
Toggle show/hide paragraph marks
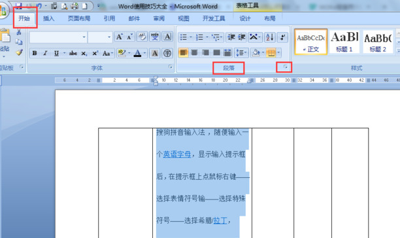click(282, 37)
